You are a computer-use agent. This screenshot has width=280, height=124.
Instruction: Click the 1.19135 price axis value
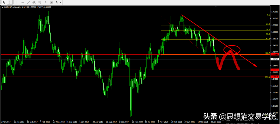pos(275,99)
